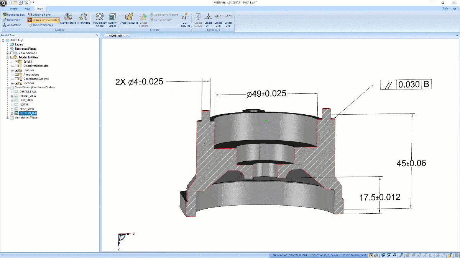Check the SmartProfileResults checkbox
This screenshot has height=258, width=460.
click(17, 66)
